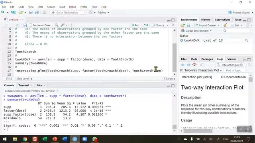The image size is (255, 143).
Task: Switch to the Connections tab
Action: (x=222, y=19)
